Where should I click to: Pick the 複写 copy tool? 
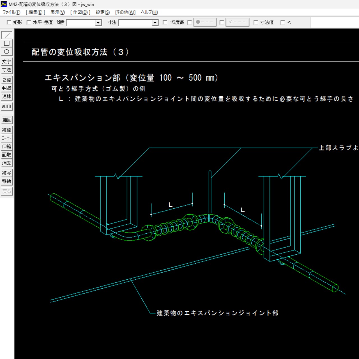(x=7, y=173)
